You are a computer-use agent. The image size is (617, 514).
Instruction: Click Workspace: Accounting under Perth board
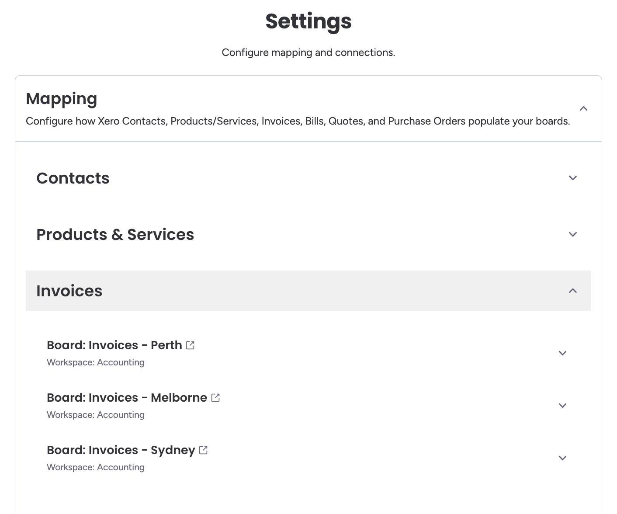[x=95, y=362]
